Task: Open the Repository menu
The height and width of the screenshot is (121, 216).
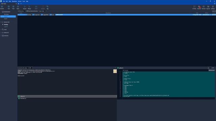Action: 15,1
